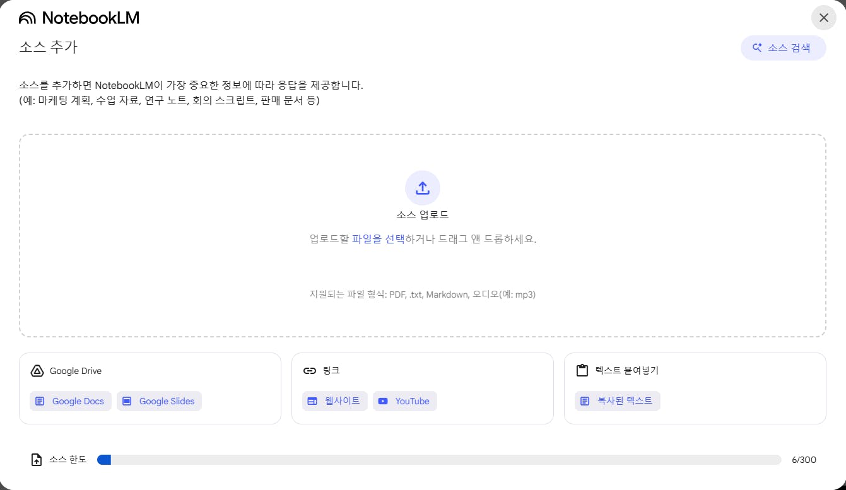Click the search icon inside 소스 검색 button
Image resolution: width=846 pixels, height=490 pixels.
[757, 47]
